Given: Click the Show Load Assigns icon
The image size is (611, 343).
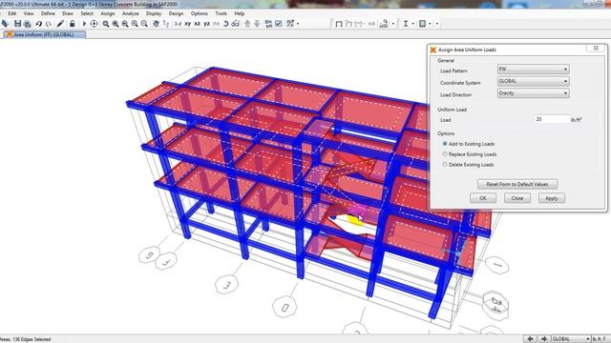Looking at the screenshot, I should [x=384, y=24].
